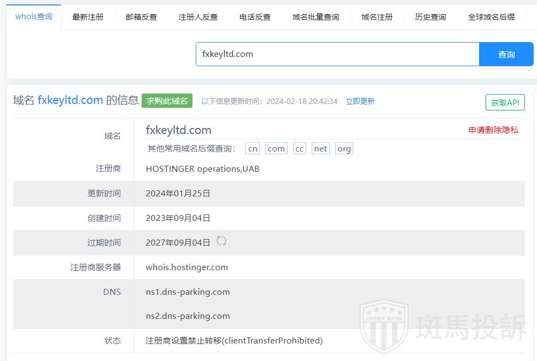This screenshot has width=537, height=361.
Task: Open the 域名批量查询 tab
Action: tap(316, 17)
